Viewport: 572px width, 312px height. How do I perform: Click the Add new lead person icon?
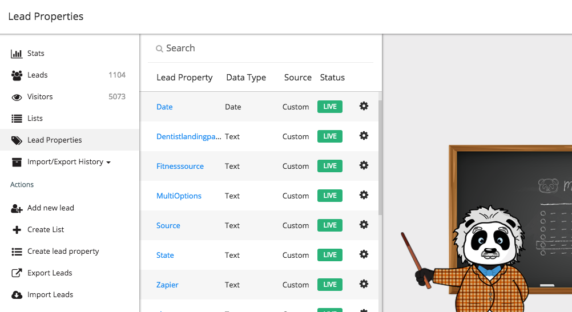pyautogui.click(x=17, y=208)
